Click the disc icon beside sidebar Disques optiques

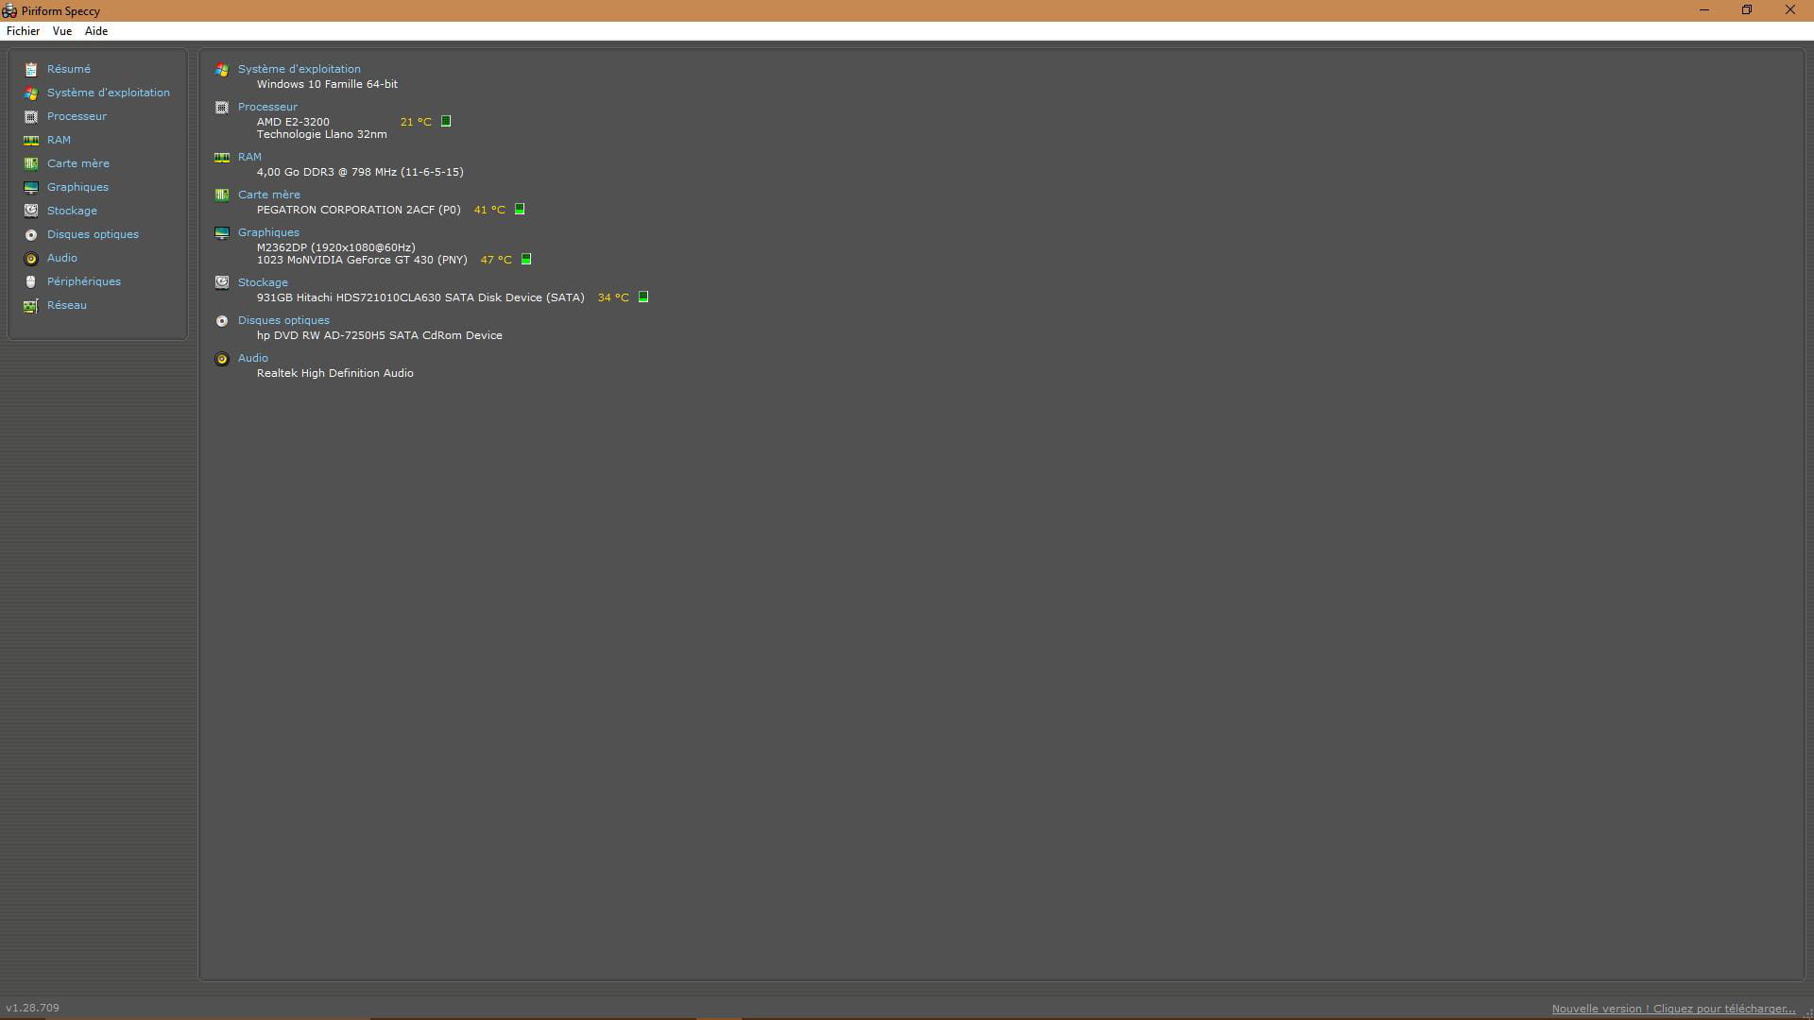31,234
